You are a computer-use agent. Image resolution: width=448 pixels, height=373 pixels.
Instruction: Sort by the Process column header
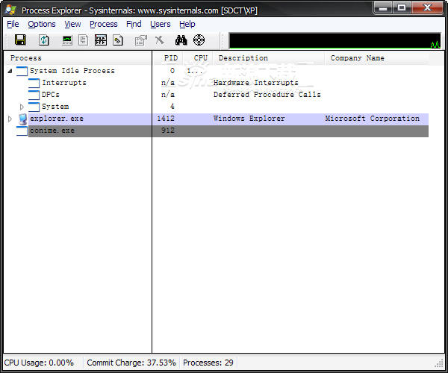(78, 58)
